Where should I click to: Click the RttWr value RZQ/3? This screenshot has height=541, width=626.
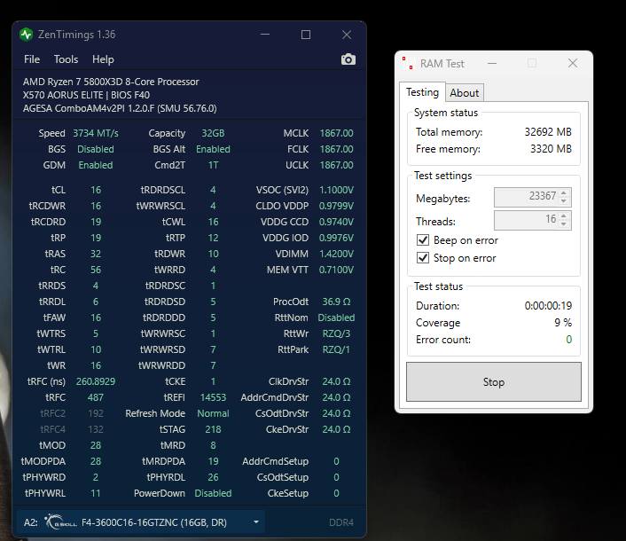(x=336, y=333)
